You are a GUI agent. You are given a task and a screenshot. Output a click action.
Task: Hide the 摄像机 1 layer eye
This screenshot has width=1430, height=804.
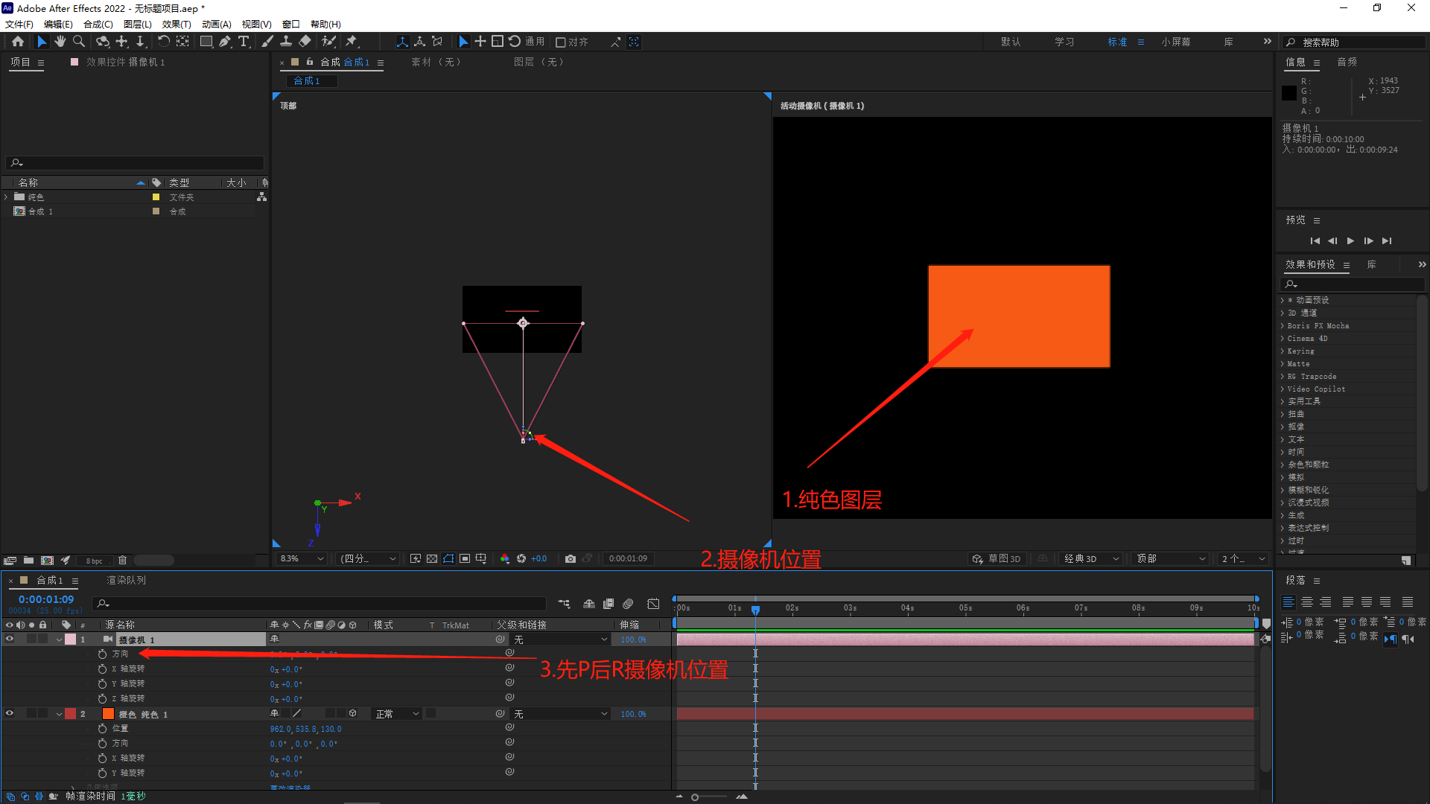[10, 639]
